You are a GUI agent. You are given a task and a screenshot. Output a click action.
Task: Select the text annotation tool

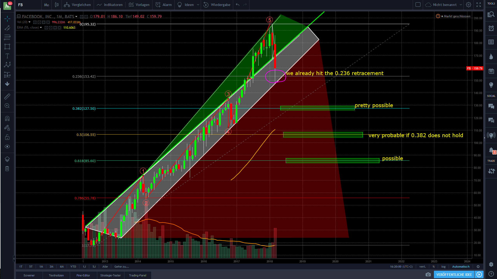(7, 56)
